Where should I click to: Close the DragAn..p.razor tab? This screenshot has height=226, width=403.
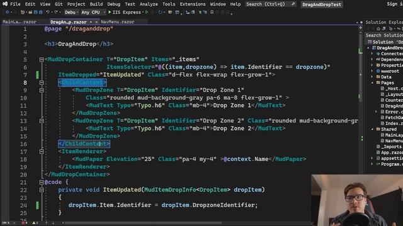pyautogui.click(x=96, y=22)
